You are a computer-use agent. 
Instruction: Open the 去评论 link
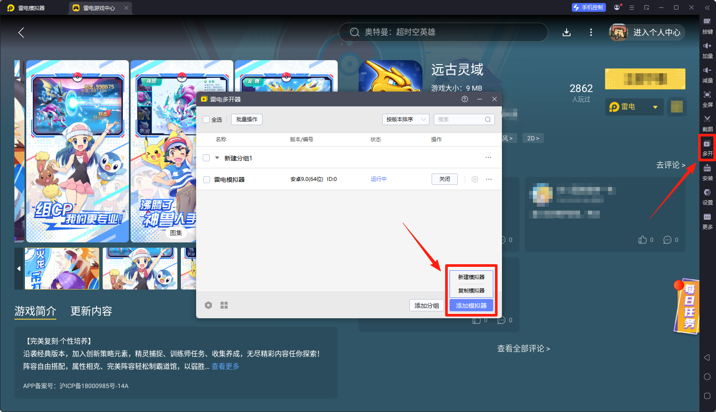671,165
